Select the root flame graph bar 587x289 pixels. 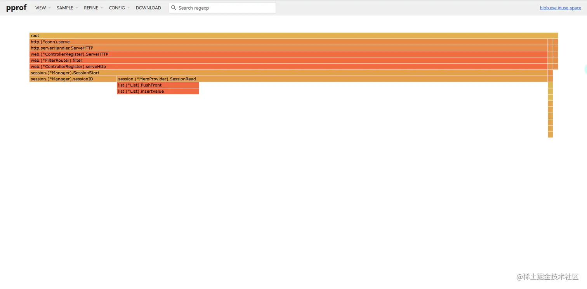(293, 36)
